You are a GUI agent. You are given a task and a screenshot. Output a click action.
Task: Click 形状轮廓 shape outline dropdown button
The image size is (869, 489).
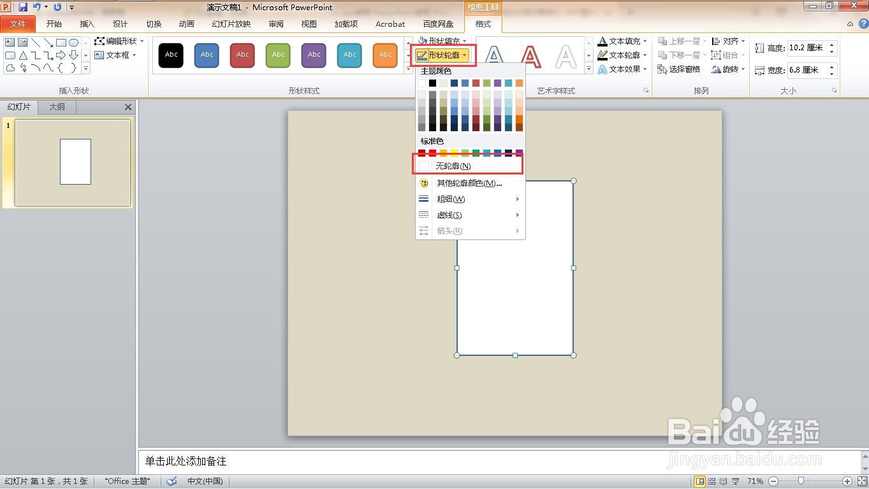(x=442, y=55)
